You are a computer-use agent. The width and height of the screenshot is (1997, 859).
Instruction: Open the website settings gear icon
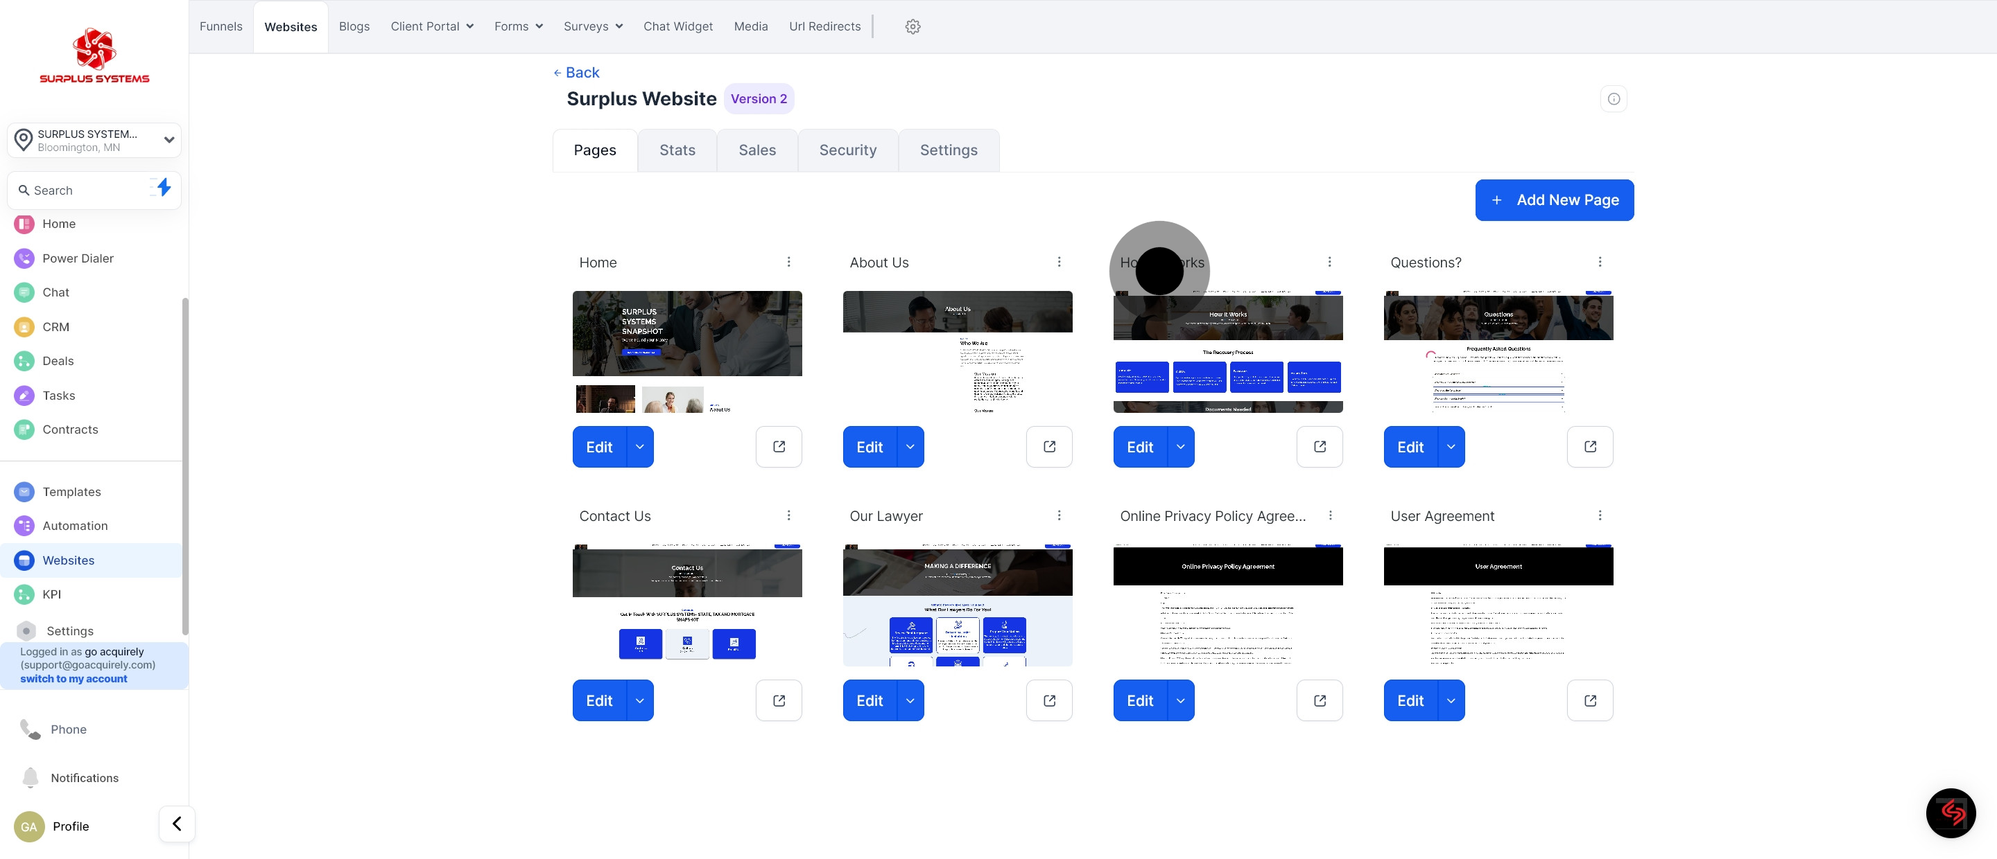pyautogui.click(x=913, y=26)
